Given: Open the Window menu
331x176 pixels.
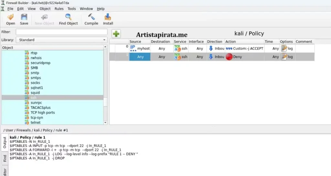Looking at the screenshot, I should [86, 9].
